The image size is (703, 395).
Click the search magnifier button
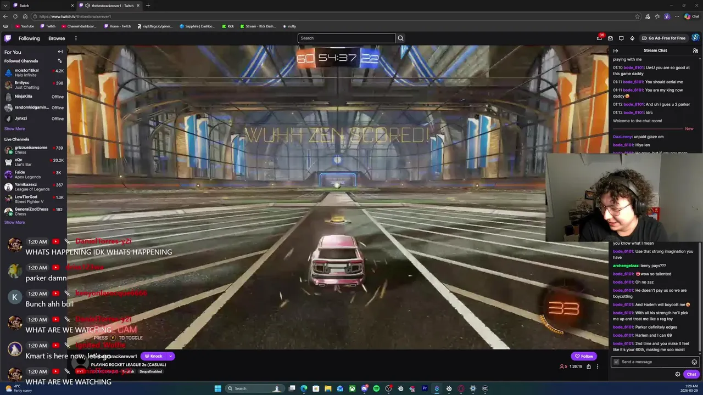400,38
